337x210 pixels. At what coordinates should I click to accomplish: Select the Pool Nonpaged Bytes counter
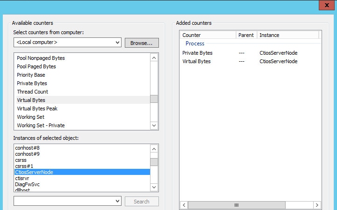point(41,58)
